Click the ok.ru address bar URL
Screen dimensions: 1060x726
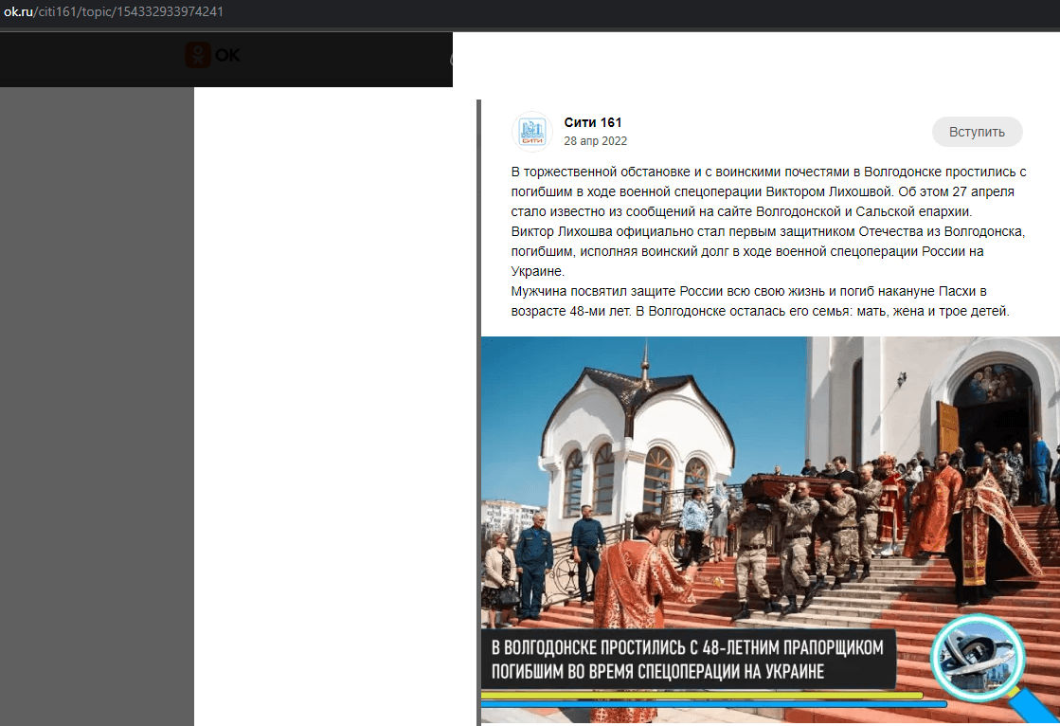113,11
